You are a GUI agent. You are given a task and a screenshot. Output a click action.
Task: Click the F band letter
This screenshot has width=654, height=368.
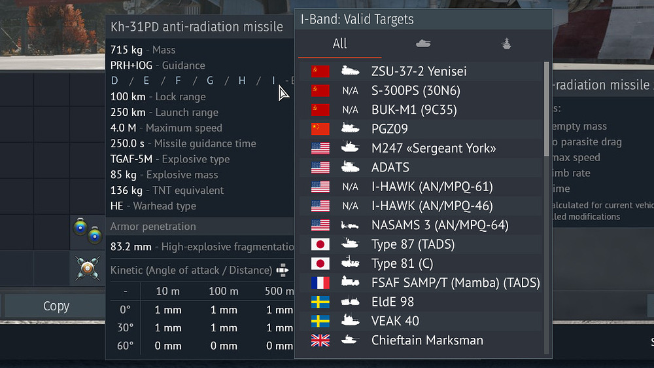click(178, 81)
